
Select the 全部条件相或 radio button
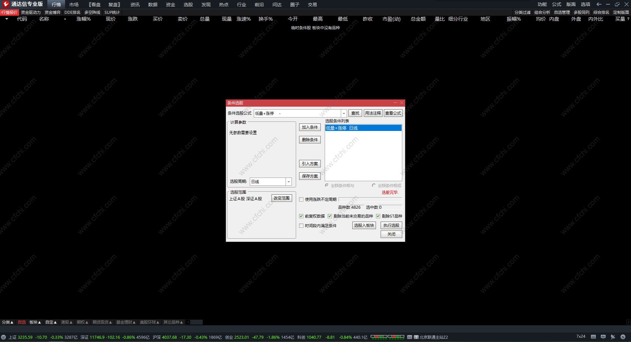click(x=374, y=185)
